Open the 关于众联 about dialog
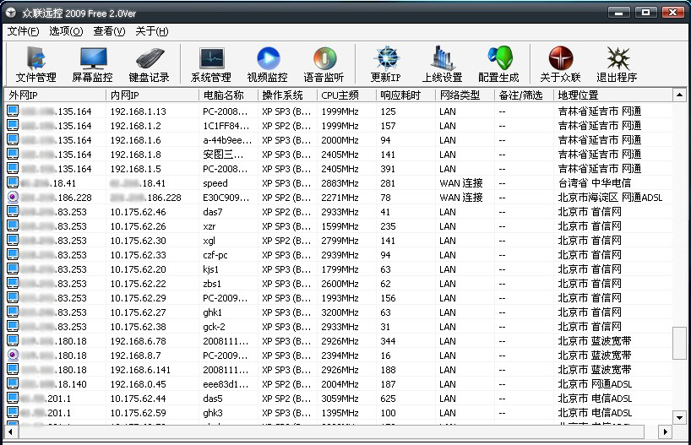The height and width of the screenshot is (445, 691). tap(560, 64)
